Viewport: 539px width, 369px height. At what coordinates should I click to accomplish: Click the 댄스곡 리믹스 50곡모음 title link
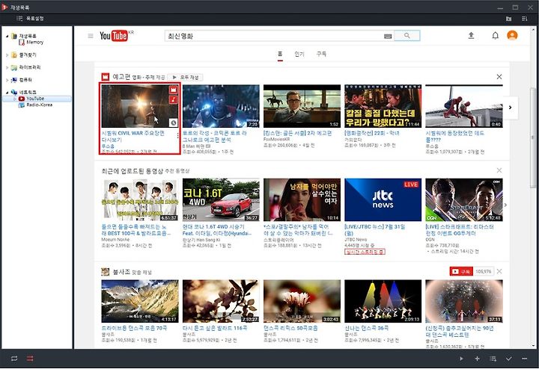[290, 328]
